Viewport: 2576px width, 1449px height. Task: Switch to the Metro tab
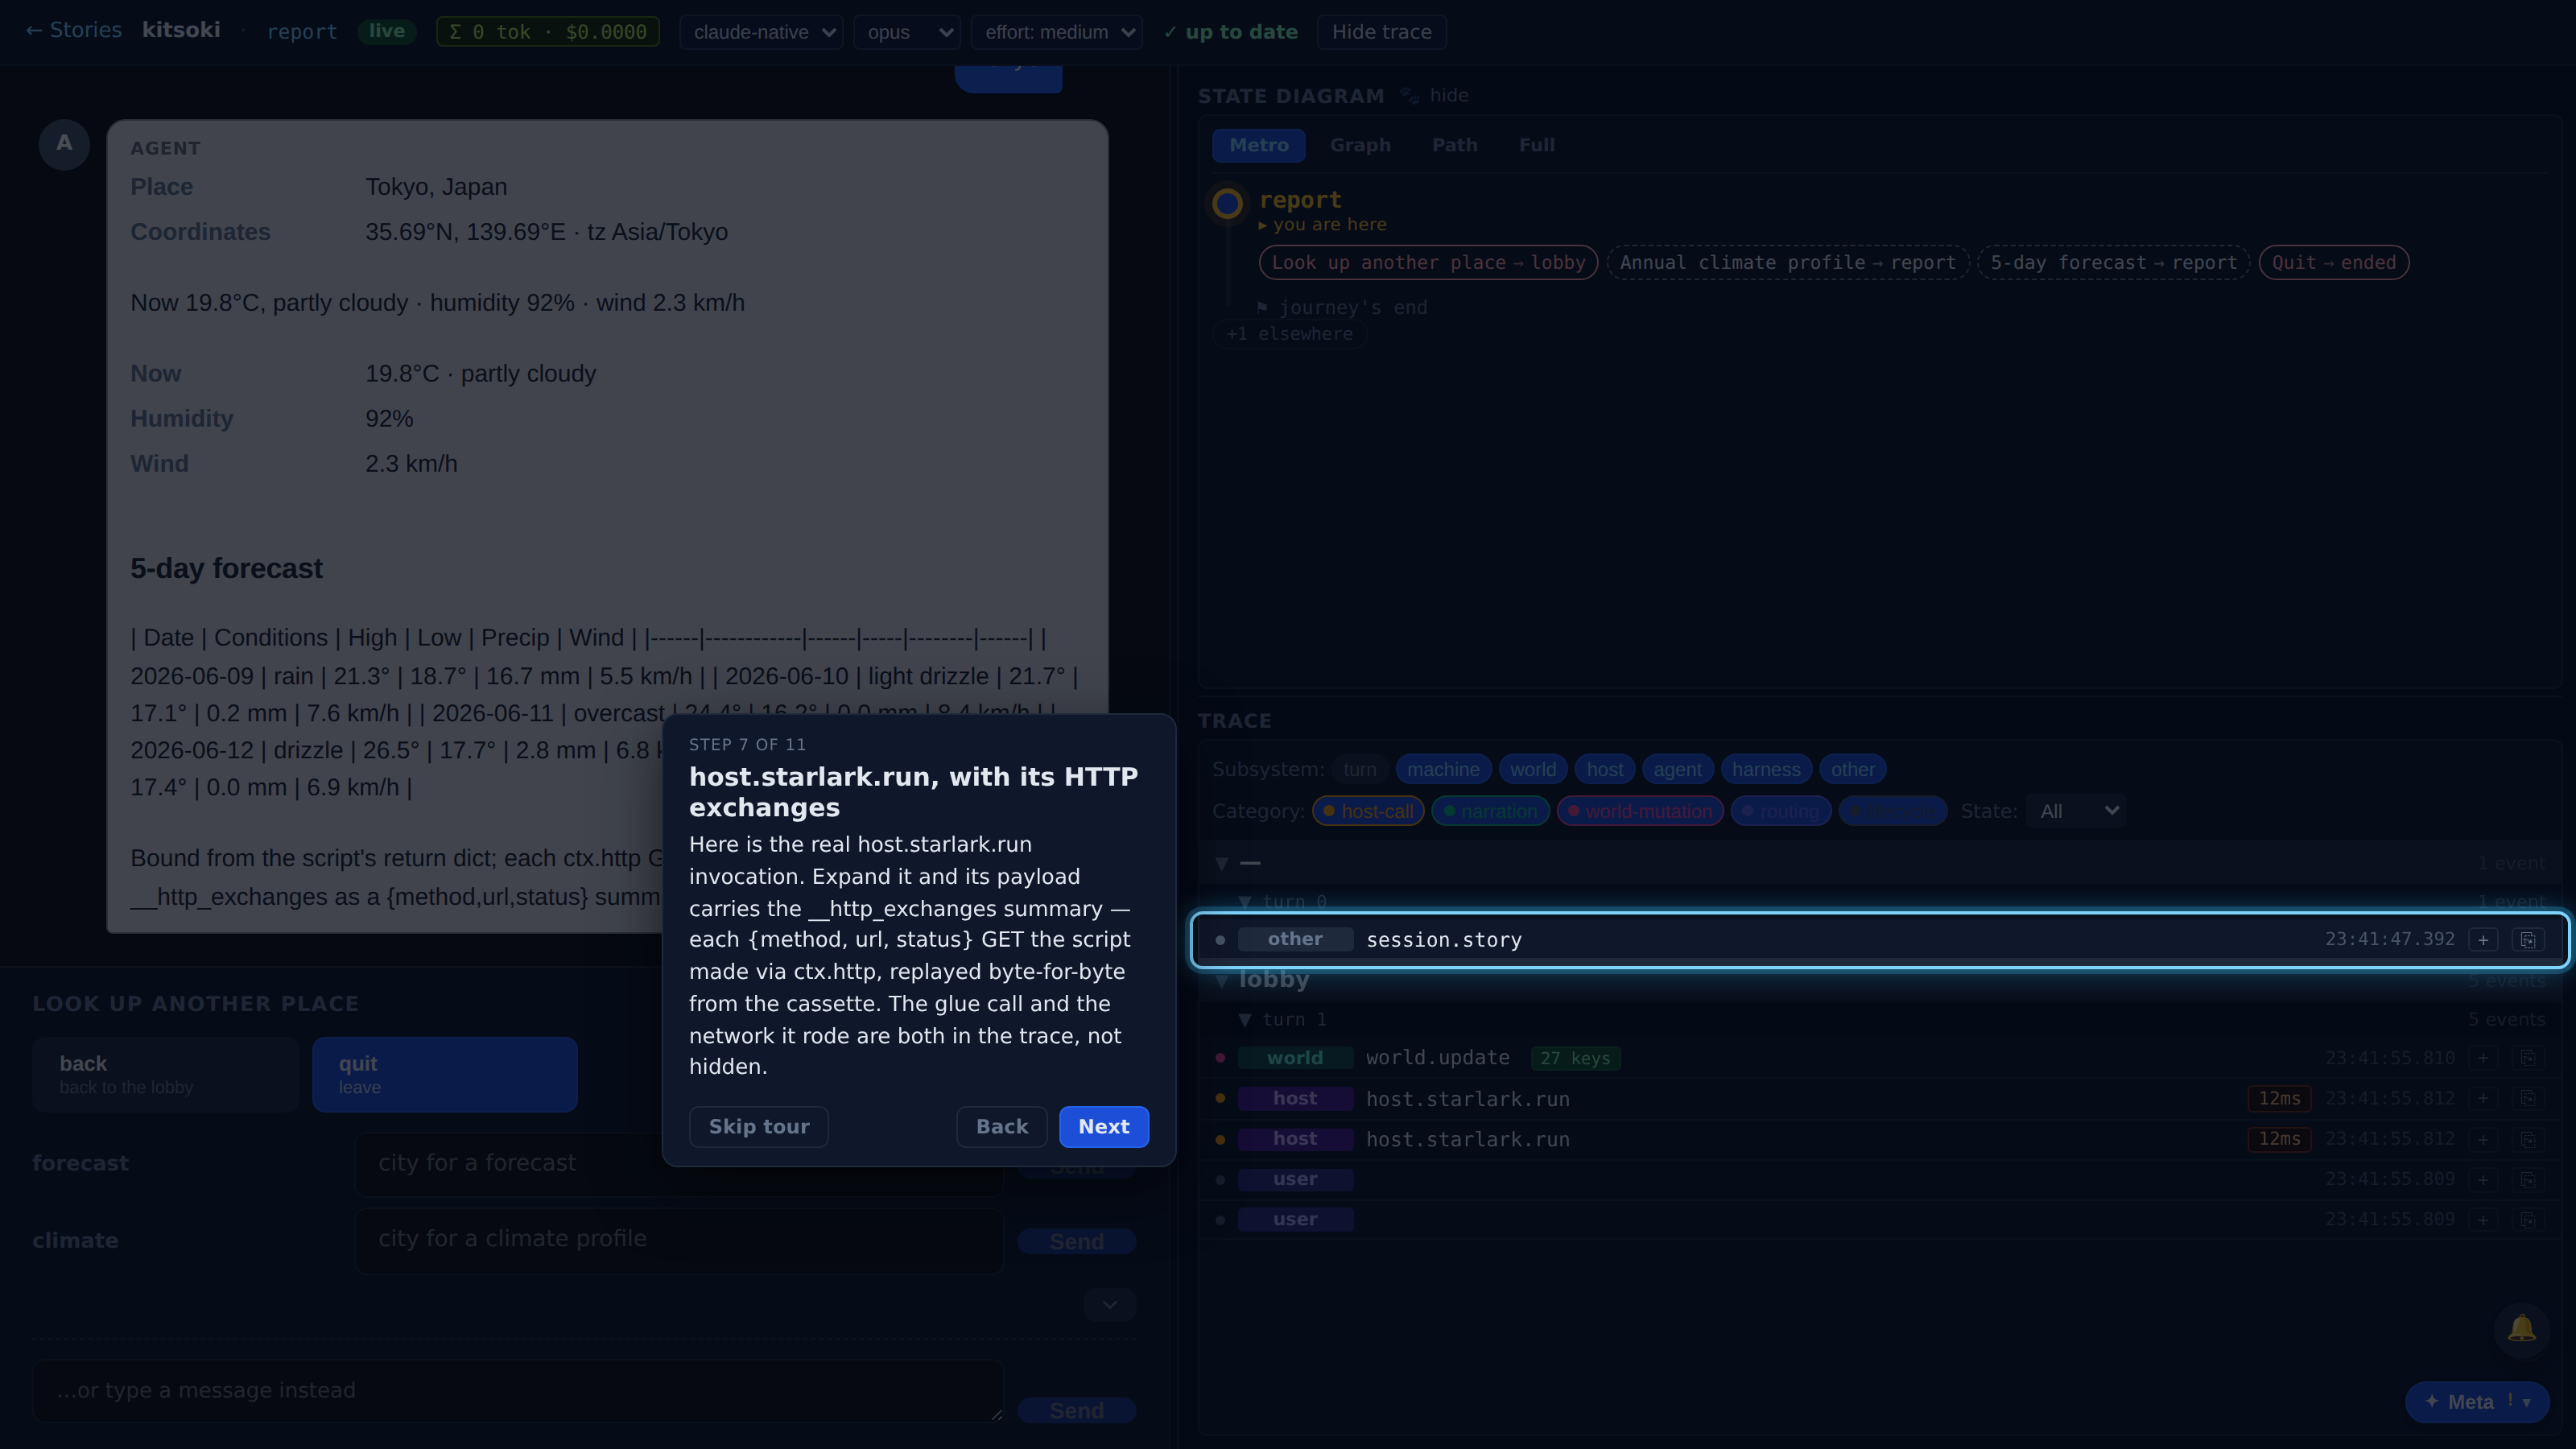point(1259,145)
